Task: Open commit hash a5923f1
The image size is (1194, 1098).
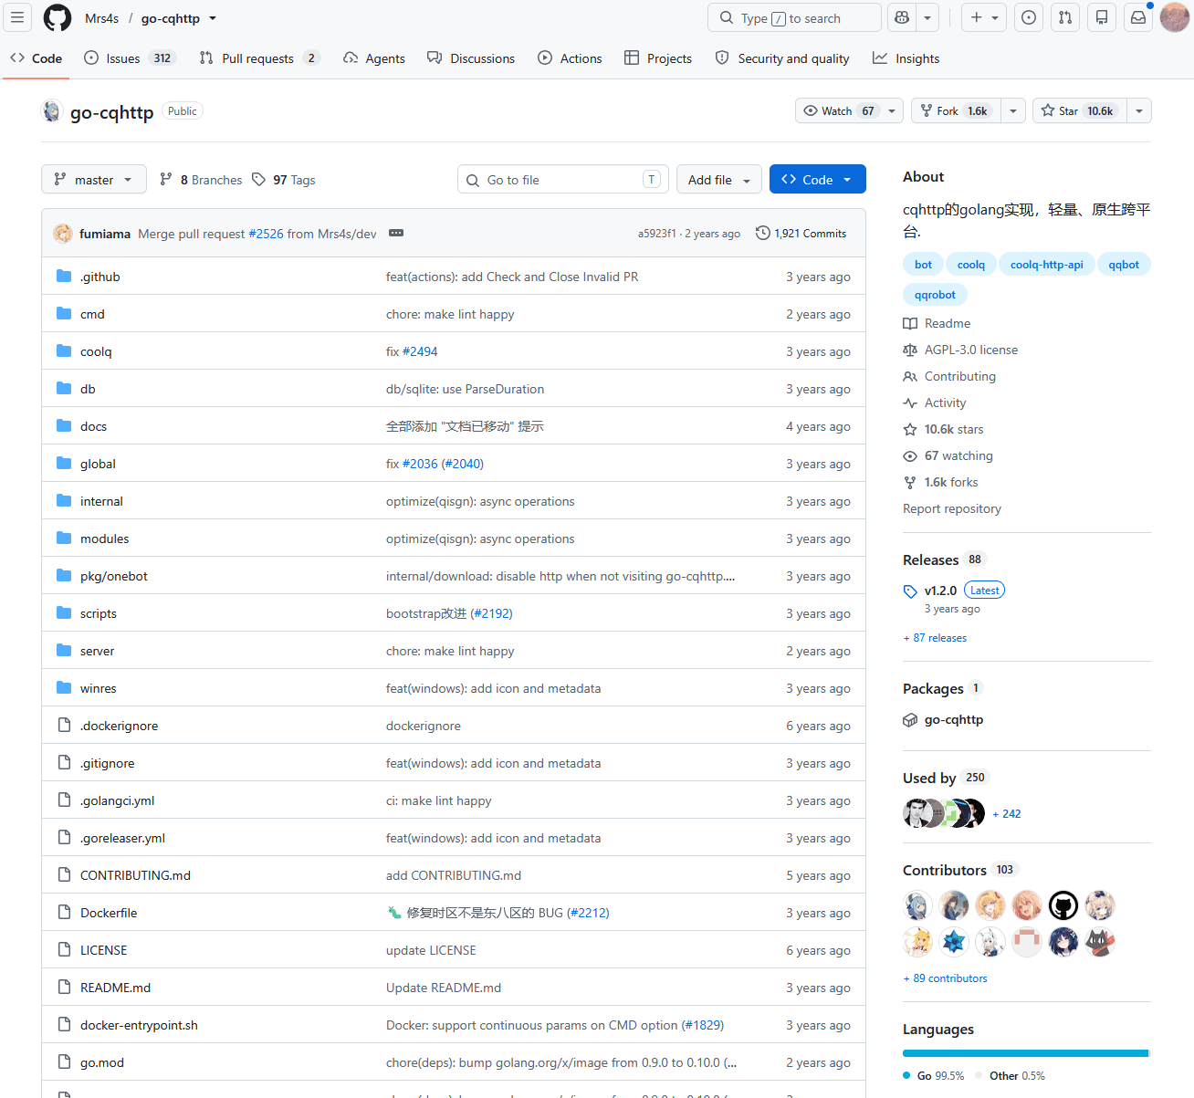Action: [x=657, y=234]
